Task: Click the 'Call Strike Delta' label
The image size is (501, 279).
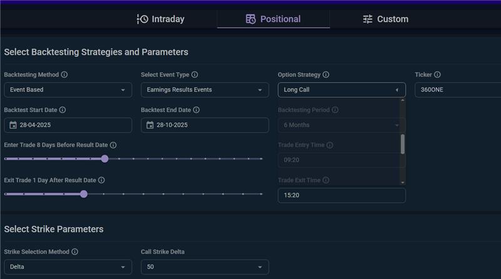Action: point(163,251)
